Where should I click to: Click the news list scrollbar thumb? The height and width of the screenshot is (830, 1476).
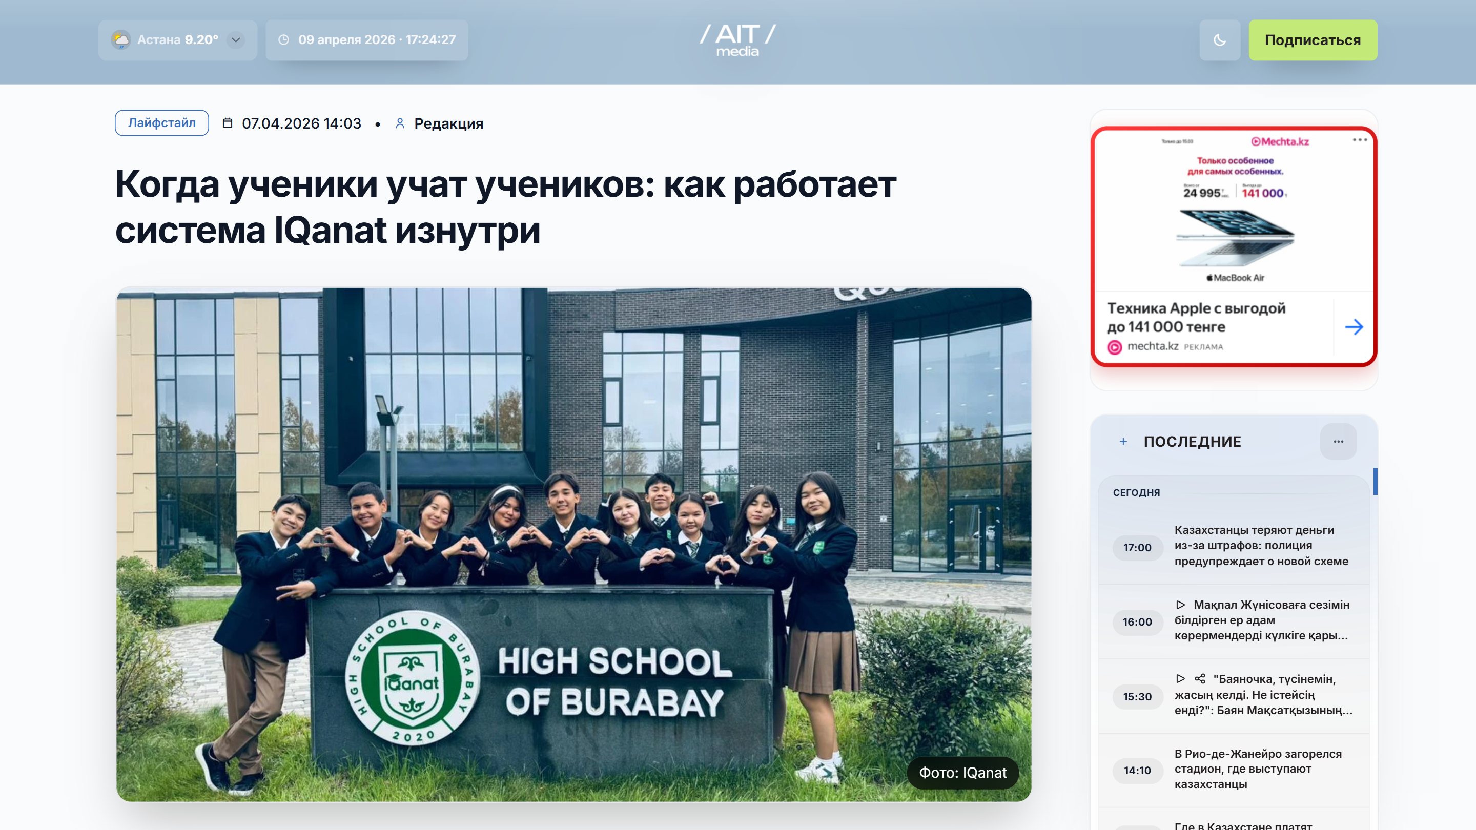(x=1375, y=481)
